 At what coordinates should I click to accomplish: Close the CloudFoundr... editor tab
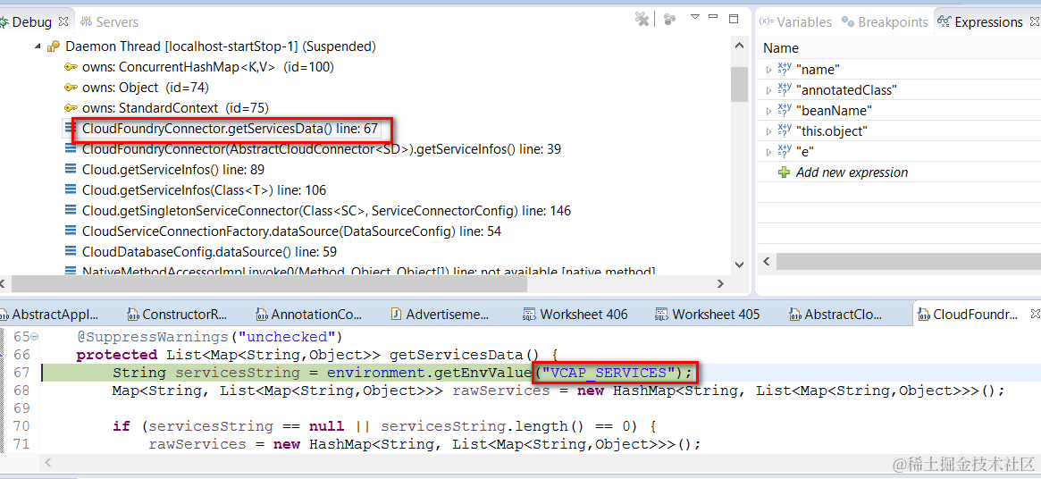pos(1034,313)
